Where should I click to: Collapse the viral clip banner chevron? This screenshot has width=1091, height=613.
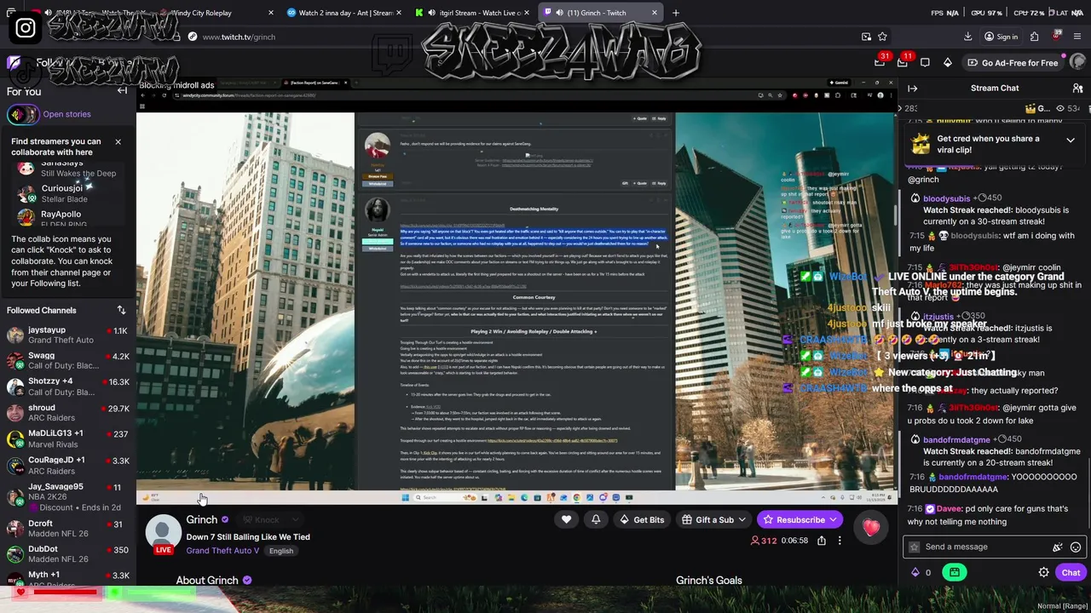point(1070,140)
